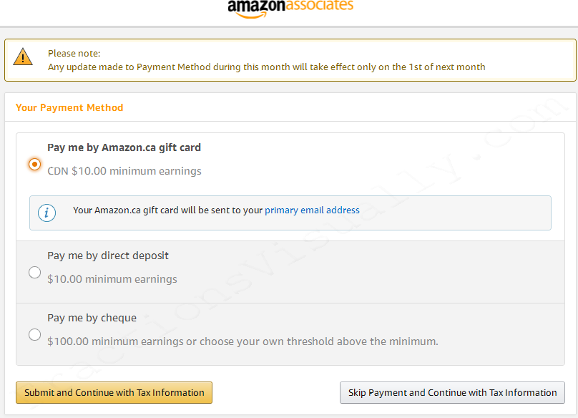Click the $100.00 minimum earnings threshold text
The height and width of the screenshot is (418, 578).
pyautogui.click(x=243, y=341)
